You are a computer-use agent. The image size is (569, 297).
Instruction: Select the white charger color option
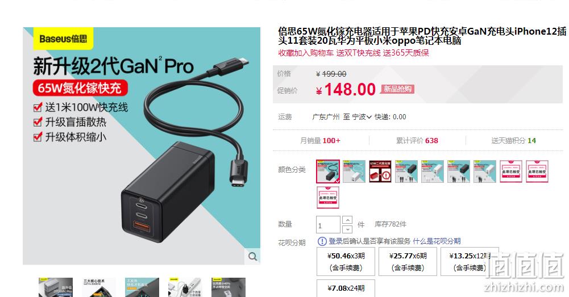354,171
